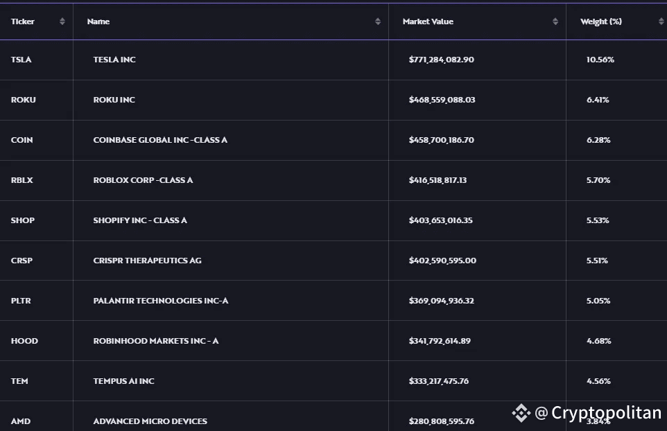Sort table by the Ticker sort arrows
The height and width of the screenshot is (431, 667).
point(62,21)
